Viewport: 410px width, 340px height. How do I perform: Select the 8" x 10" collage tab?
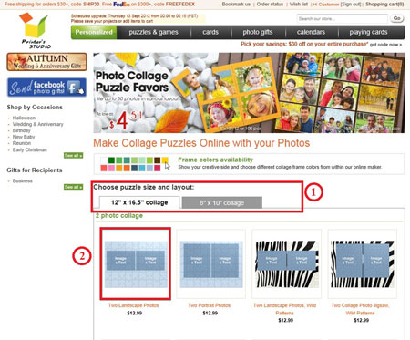pos(222,202)
